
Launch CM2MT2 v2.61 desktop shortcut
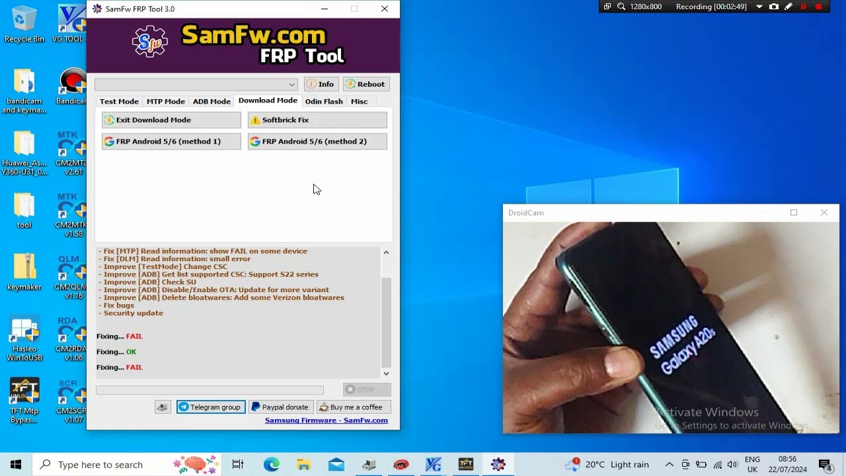pos(71,153)
